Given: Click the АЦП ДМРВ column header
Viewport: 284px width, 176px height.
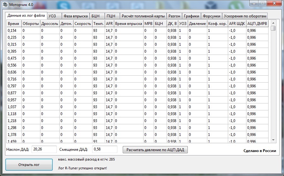Looking at the screenshot, I should pos(257,24).
